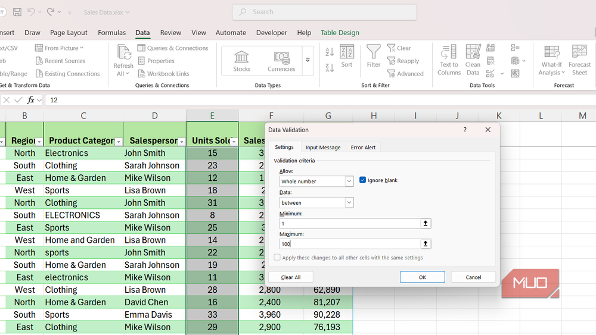
Task: Click the Insert Function fx icon
Action: 30,100
